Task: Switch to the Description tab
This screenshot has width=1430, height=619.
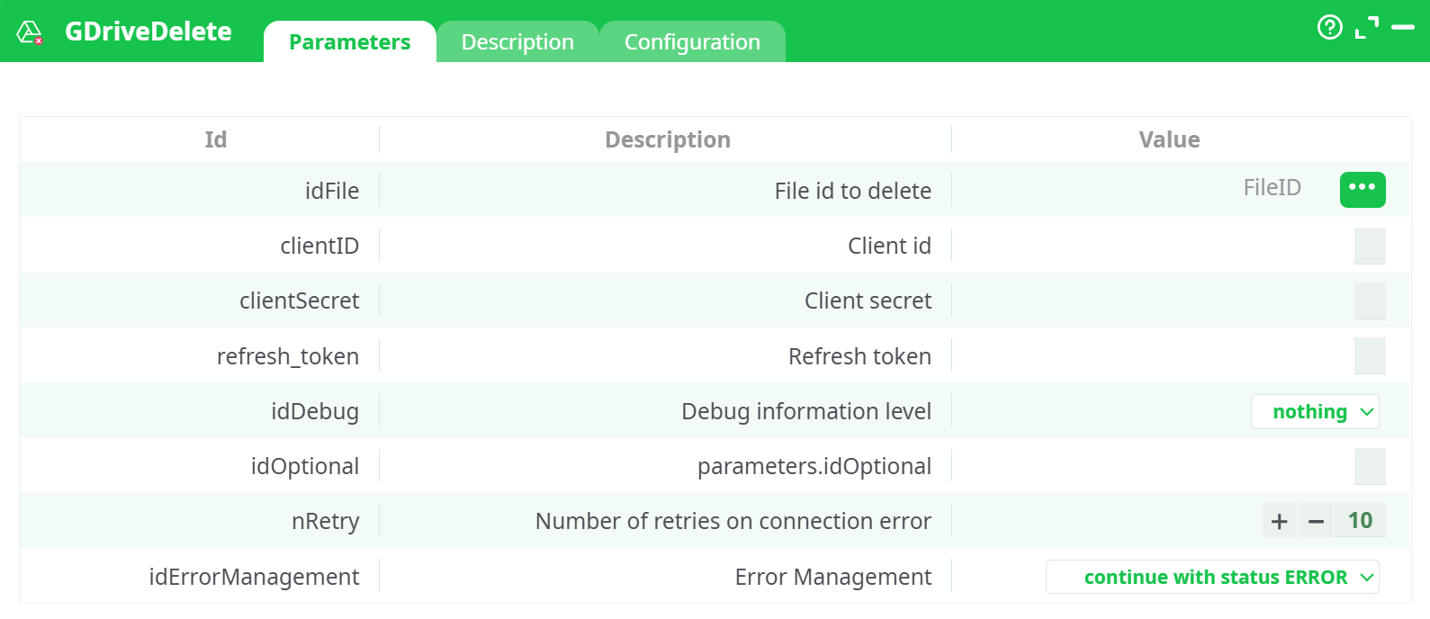Action: 517,41
